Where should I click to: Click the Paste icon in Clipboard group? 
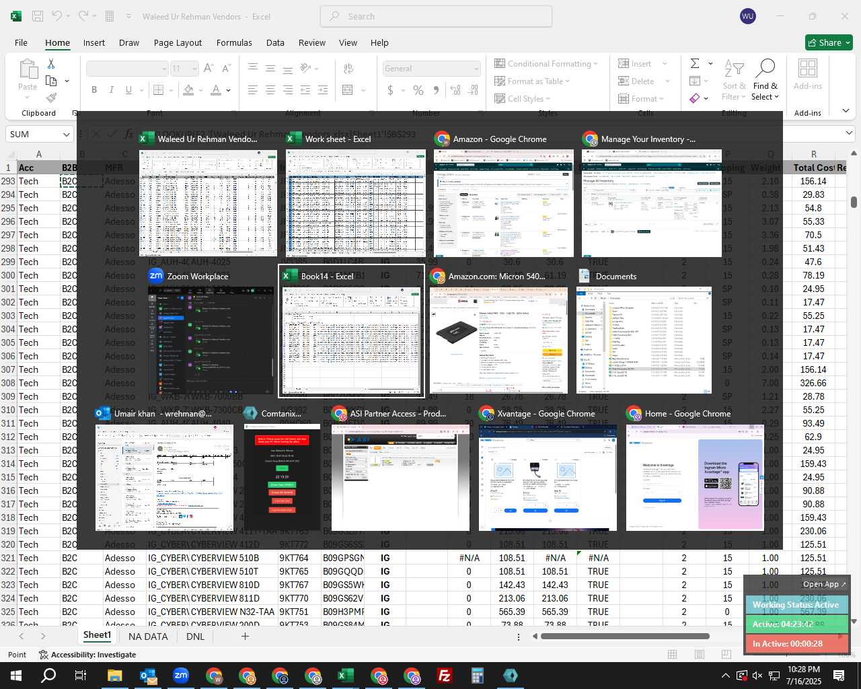click(28, 69)
